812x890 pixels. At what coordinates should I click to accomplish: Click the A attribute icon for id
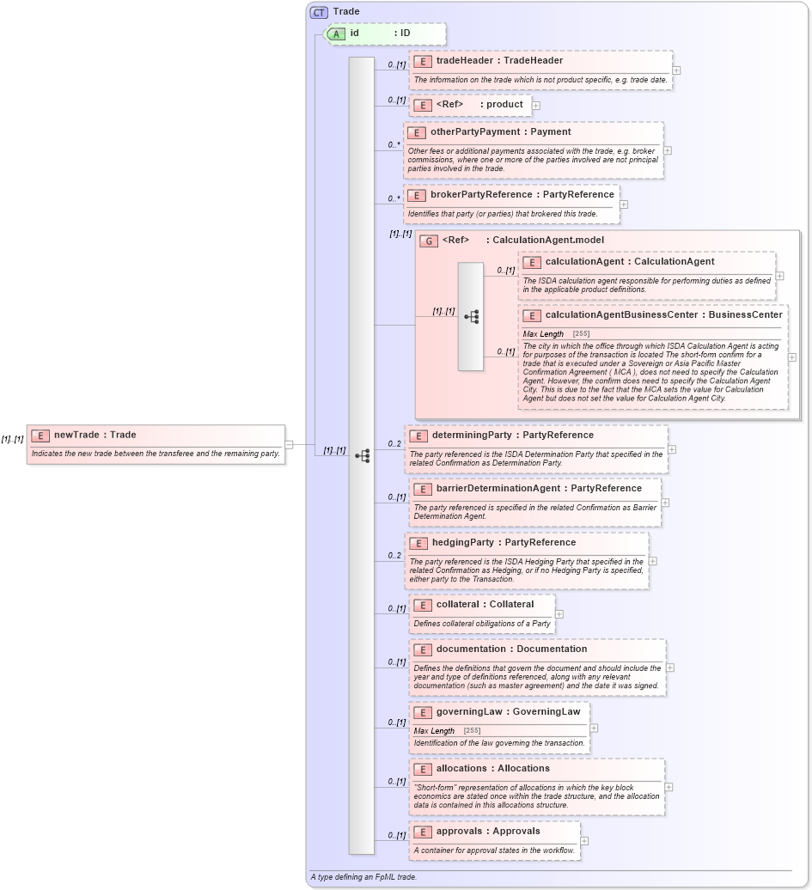336,34
